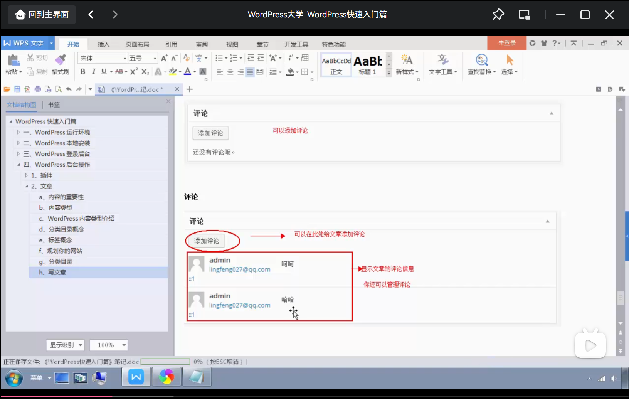Screen dimensions: 629x399
Task: Click the Save icon in quick toolbar
Action: (x=17, y=89)
